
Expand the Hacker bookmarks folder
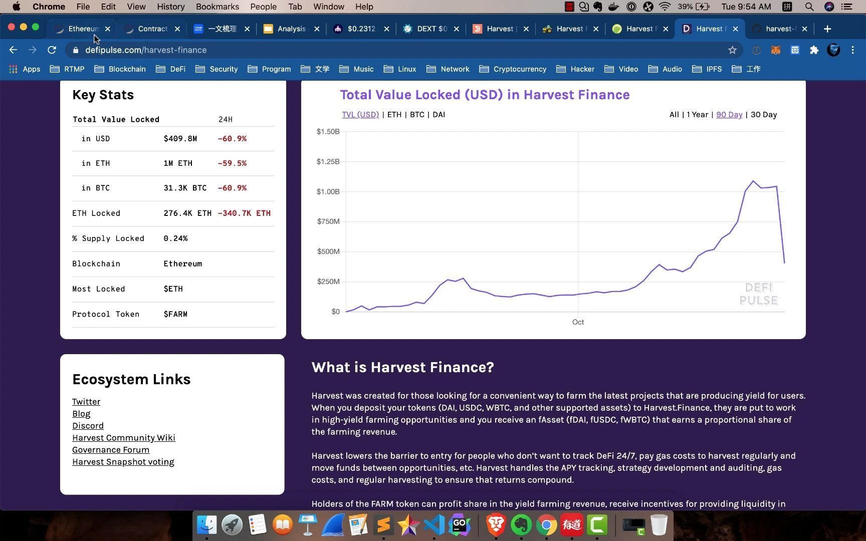[575, 69]
